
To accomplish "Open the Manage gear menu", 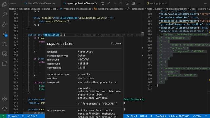I will pos(4,108).
